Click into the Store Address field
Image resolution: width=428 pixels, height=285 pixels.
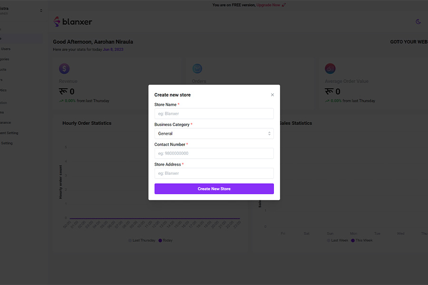pos(214,173)
